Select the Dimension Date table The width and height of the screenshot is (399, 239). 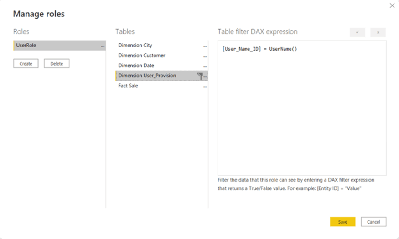point(136,66)
